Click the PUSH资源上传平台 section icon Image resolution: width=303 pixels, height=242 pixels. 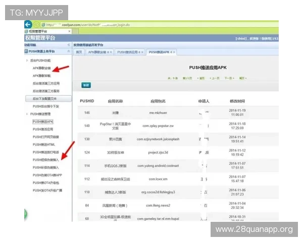(26, 51)
